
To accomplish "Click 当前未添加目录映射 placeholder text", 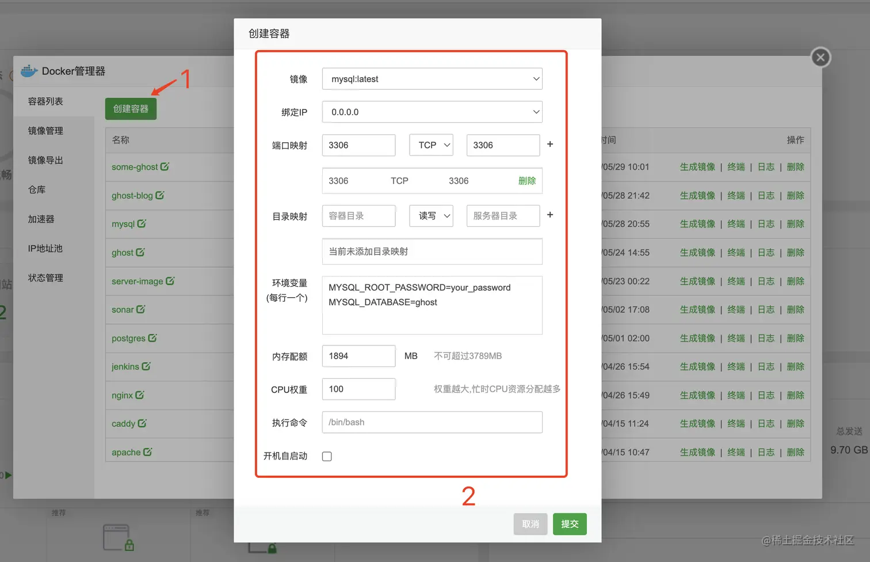I will pos(368,252).
